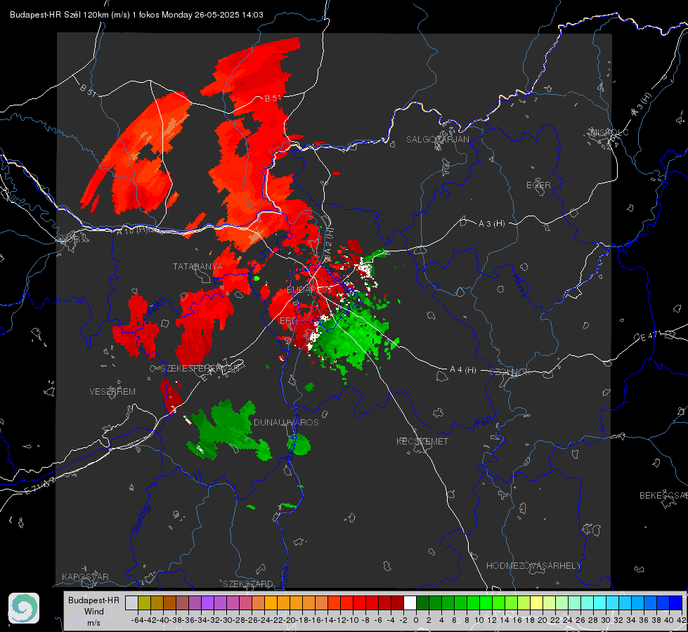Click the 42 value at legend's right end

(x=682, y=620)
